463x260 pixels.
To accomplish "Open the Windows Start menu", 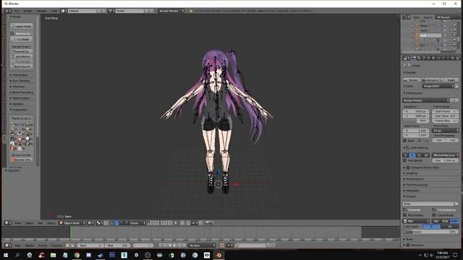I will [x=5, y=255].
